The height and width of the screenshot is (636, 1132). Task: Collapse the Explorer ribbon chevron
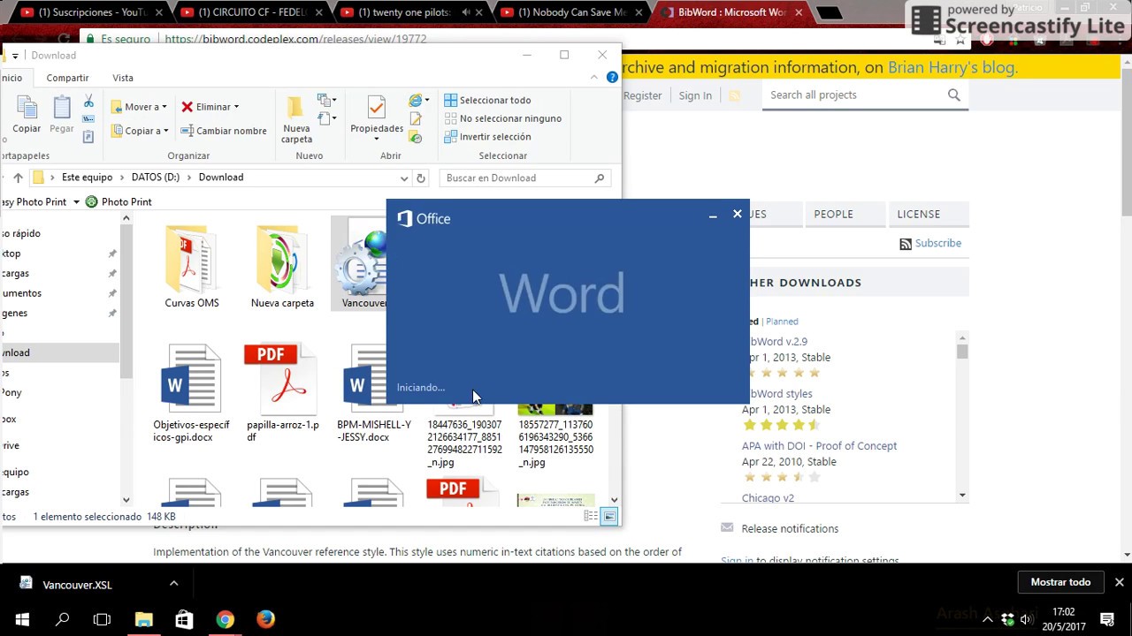(594, 78)
